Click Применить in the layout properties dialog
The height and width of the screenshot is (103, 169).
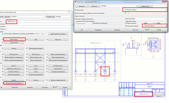coord(98,30)
